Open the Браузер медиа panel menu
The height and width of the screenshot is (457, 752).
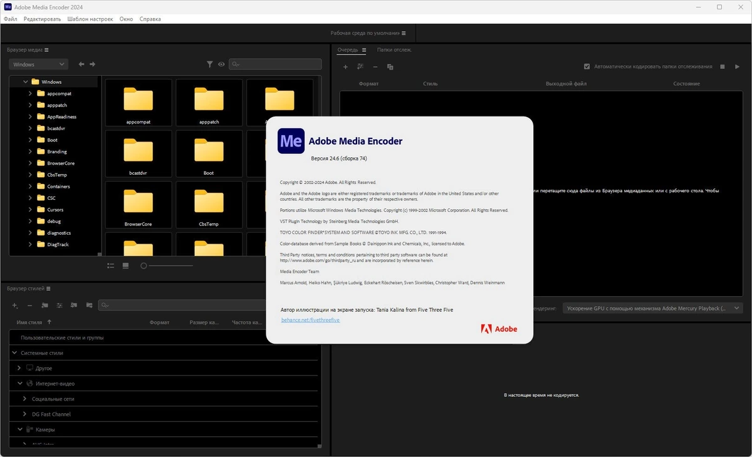46,50
